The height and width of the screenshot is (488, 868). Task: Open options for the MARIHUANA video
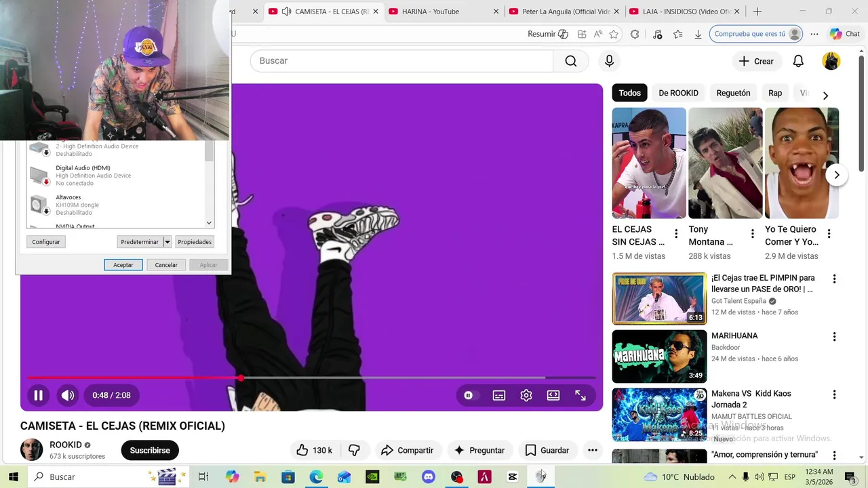pos(834,337)
